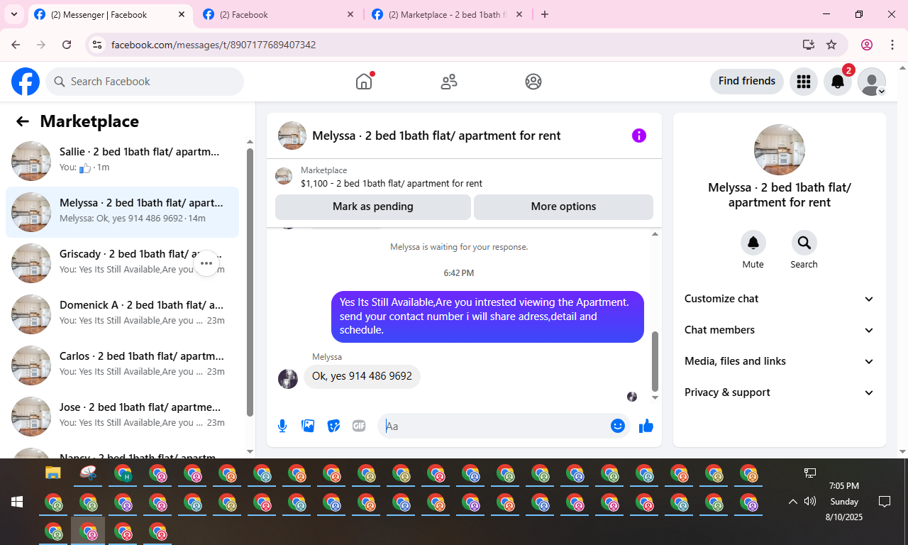Open Melyssa's listing thumbnail in right panel
This screenshot has height=545, width=908.
[780, 150]
